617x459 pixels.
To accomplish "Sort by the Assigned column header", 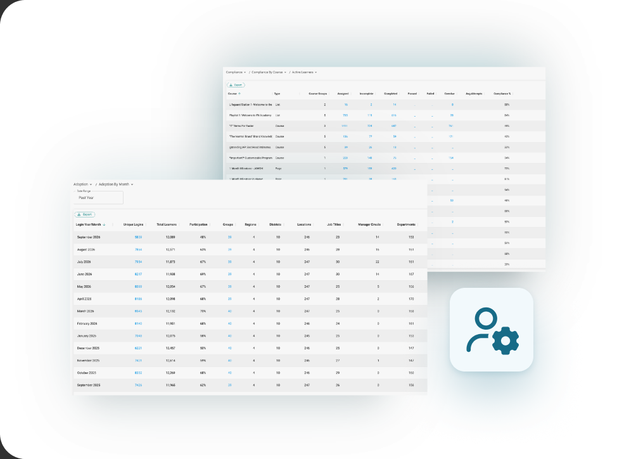I will point(343,94).
